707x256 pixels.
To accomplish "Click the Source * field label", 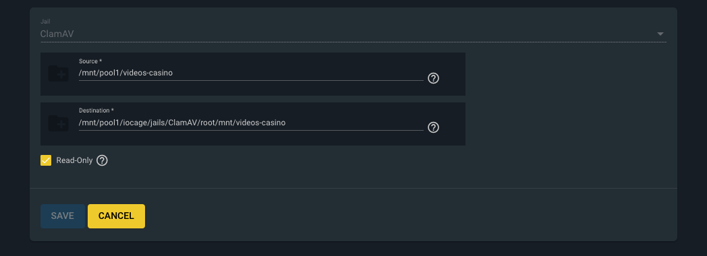I will [x=90, y=61].
